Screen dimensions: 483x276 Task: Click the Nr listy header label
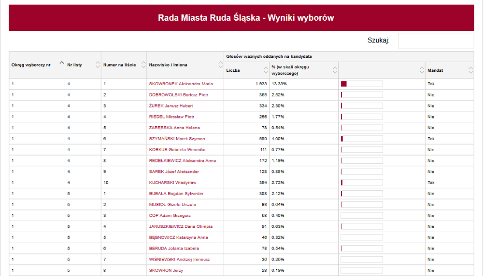[x=74, y=65]
